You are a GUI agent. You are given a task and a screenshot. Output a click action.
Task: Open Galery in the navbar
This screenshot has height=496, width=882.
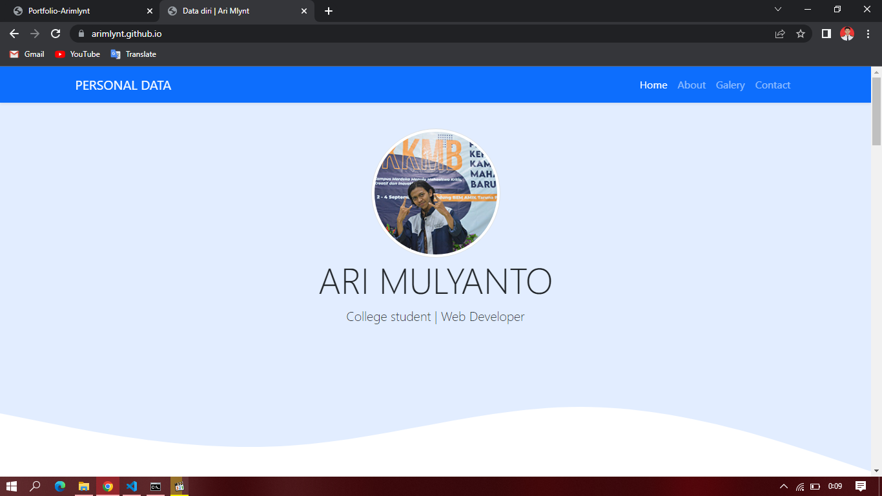click(x=730, y=85)
